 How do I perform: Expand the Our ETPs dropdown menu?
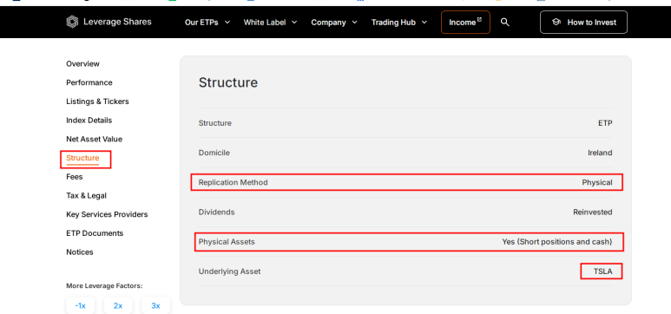point(207,23)
